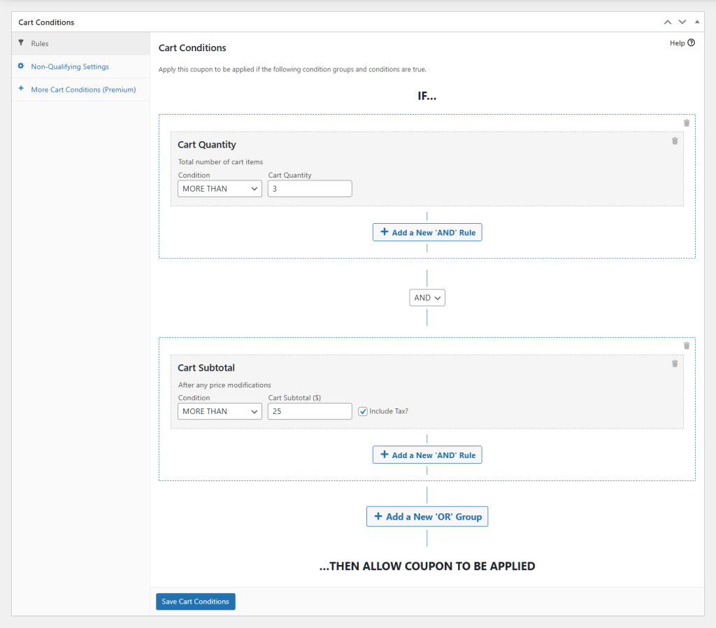The width and height of the screenshot is (716, 628).
Task: Click the trash icon for the first condition group
Action: (686, 122)
